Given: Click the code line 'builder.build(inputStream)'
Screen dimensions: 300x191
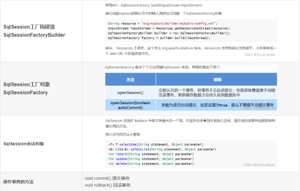Looking at the screenshot, I should coord(159,38).
